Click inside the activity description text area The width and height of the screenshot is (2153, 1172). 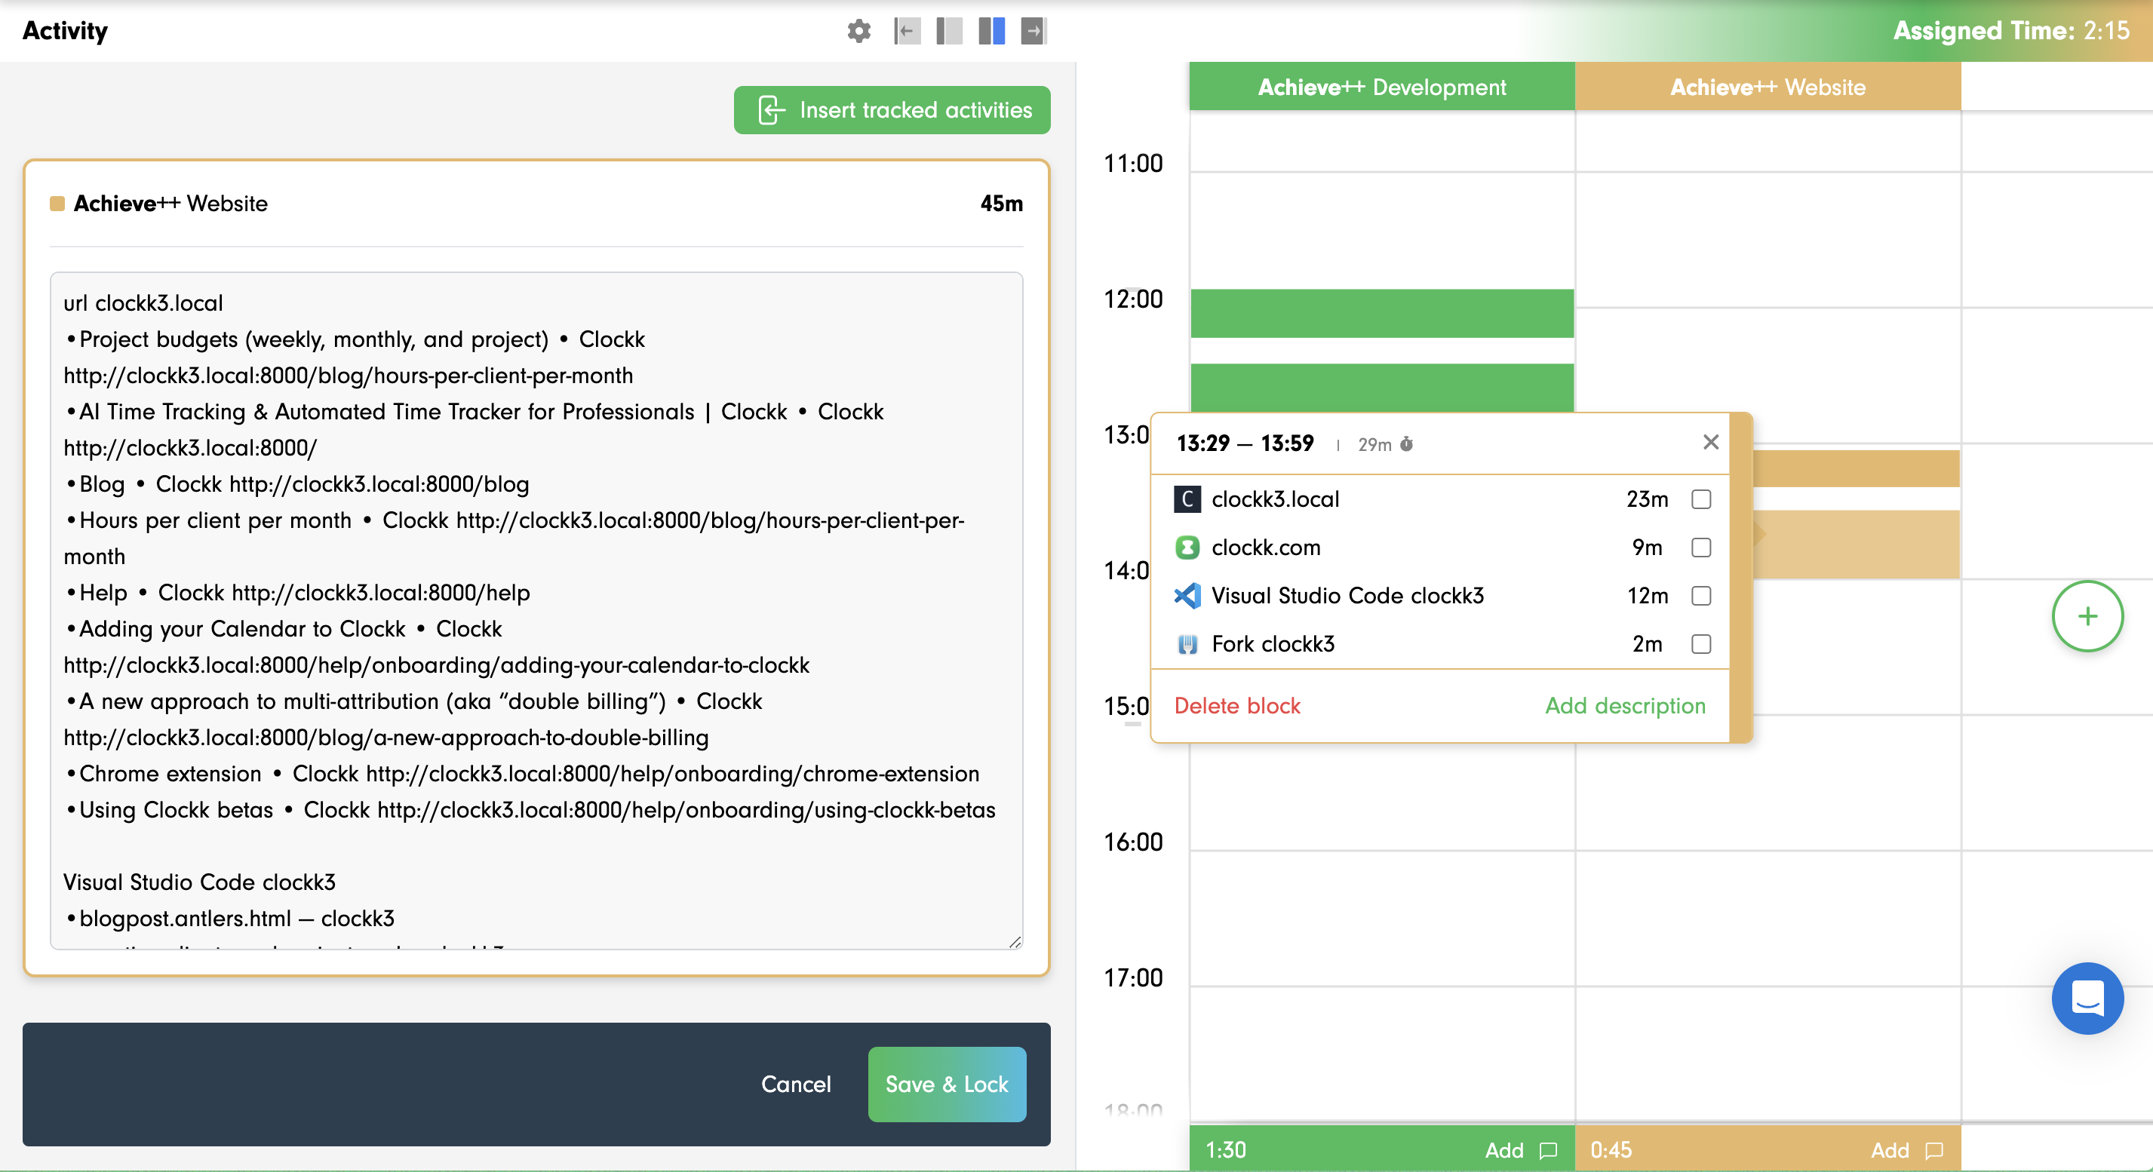tap(536, 610)
